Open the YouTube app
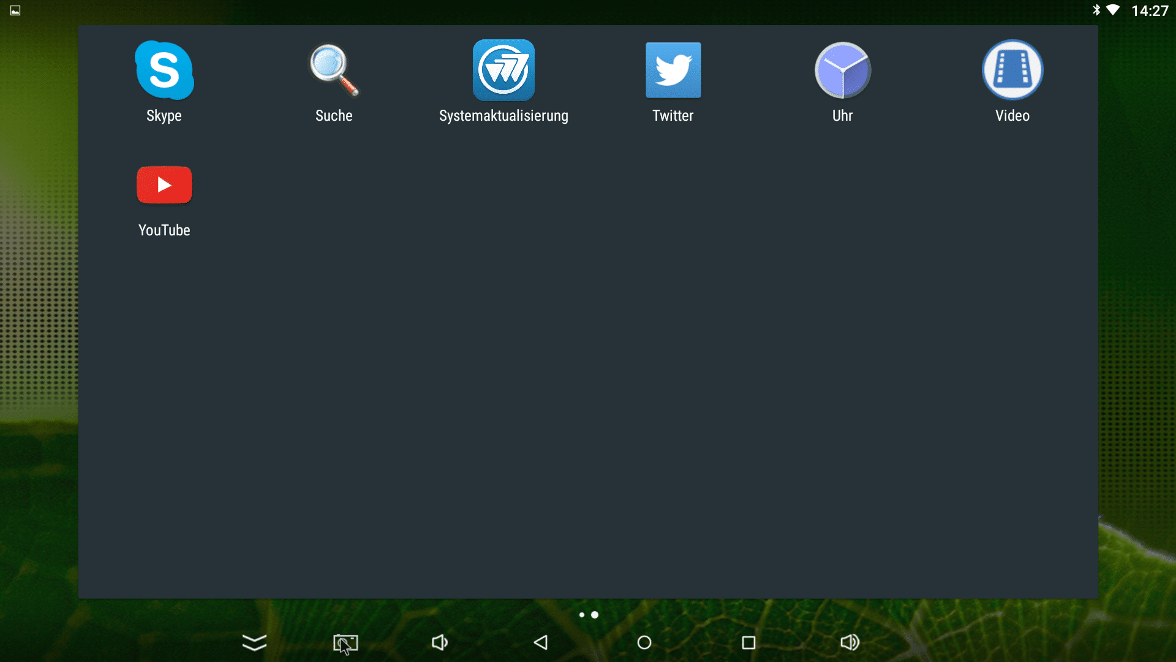Viewport: 1176px width, 662px height. tap(164, 185)
